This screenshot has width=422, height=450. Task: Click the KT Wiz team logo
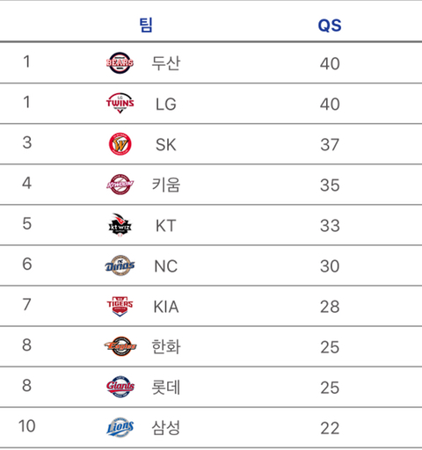click(120, 225)
